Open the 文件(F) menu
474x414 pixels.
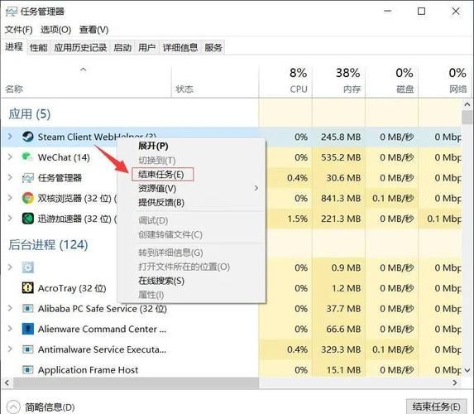click(x=18, y=30)
